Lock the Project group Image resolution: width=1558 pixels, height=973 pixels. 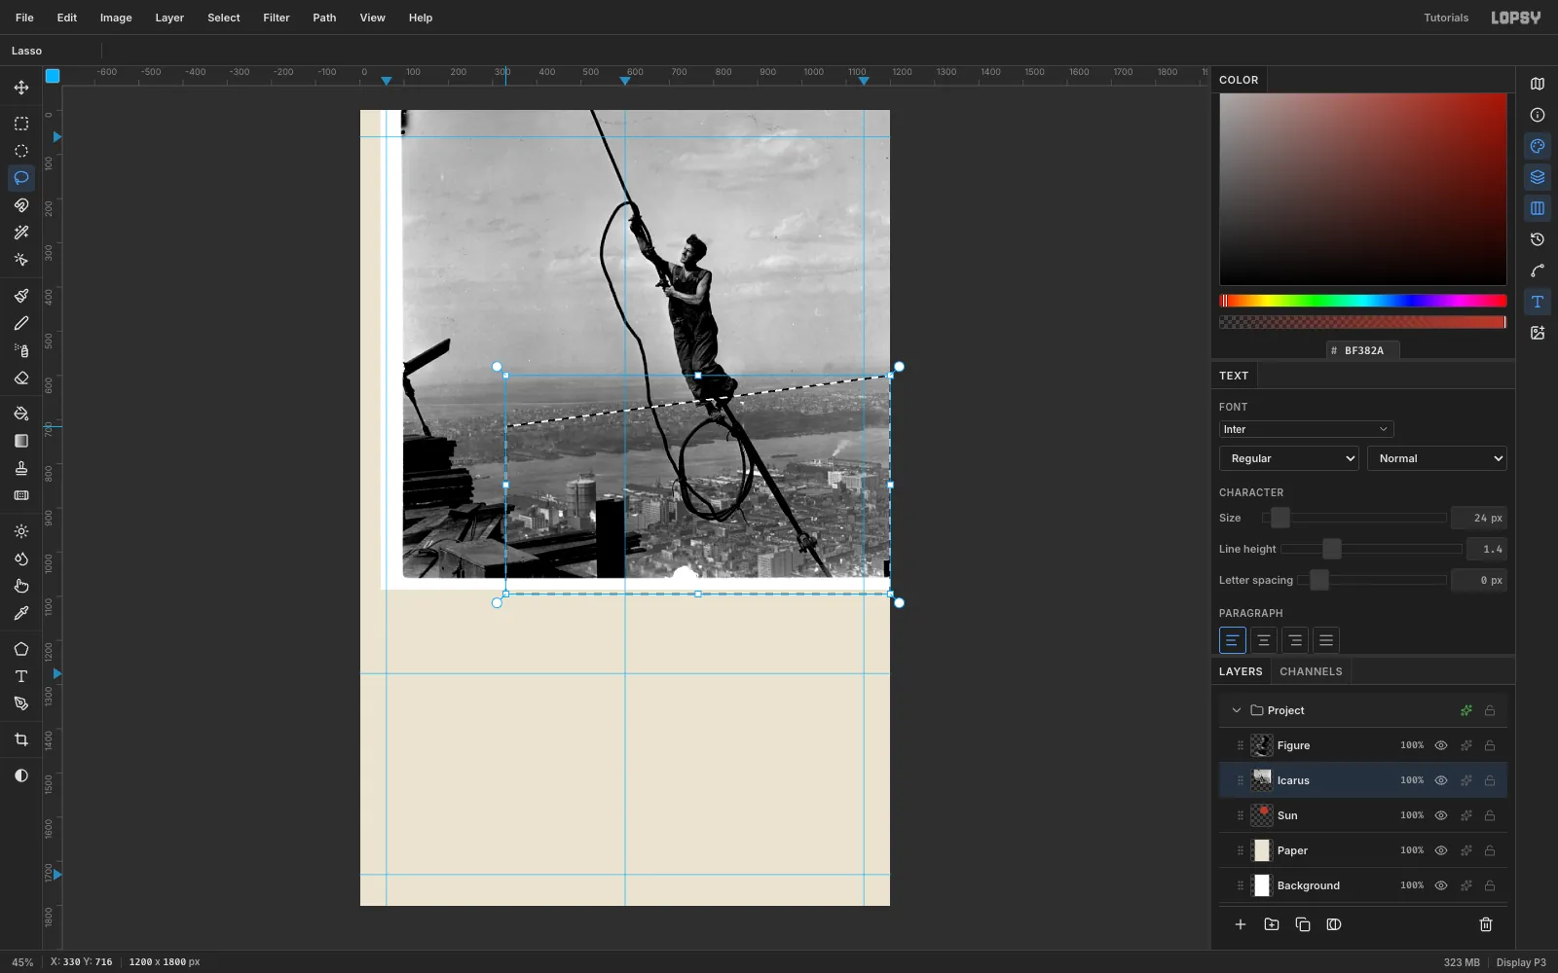tap(1490, 710)
